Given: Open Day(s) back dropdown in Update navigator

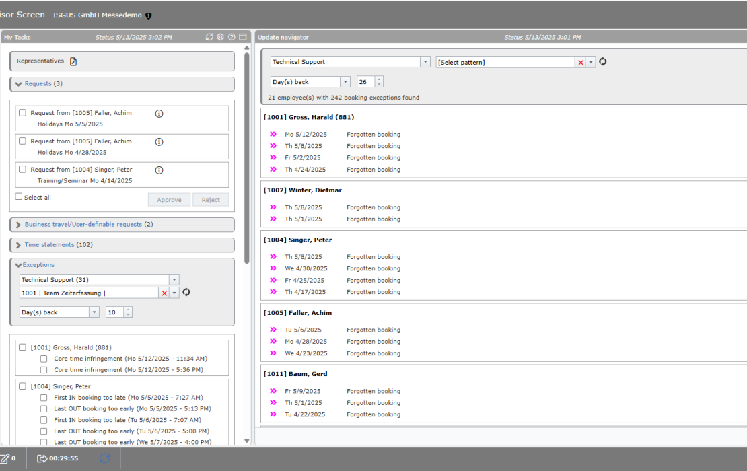Looking at the screenshot, I should point(345,82).
